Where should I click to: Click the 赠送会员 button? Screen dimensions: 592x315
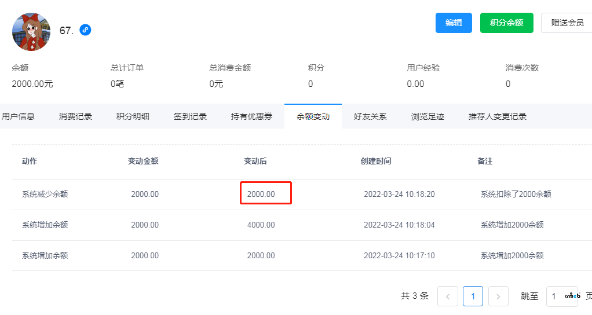[x=567, y=23]
